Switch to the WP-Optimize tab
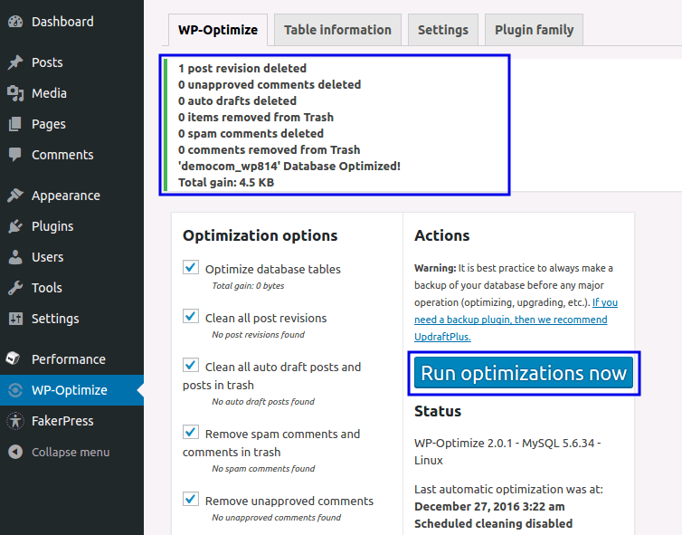The width and height of the screenshot is (682, 535). 218,30
